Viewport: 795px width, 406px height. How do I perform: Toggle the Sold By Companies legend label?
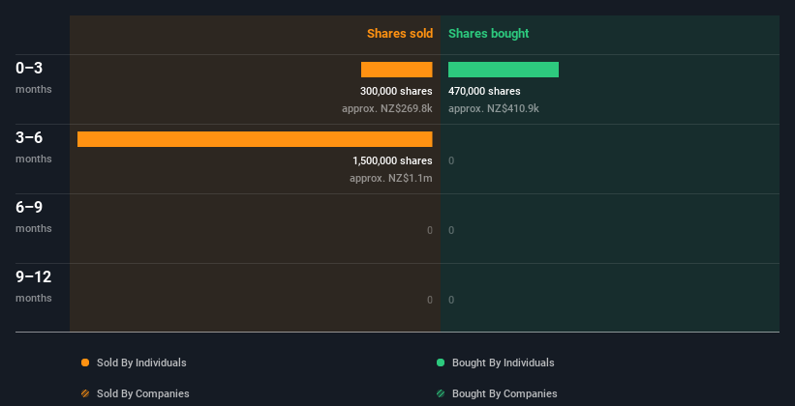coord(143,393)
